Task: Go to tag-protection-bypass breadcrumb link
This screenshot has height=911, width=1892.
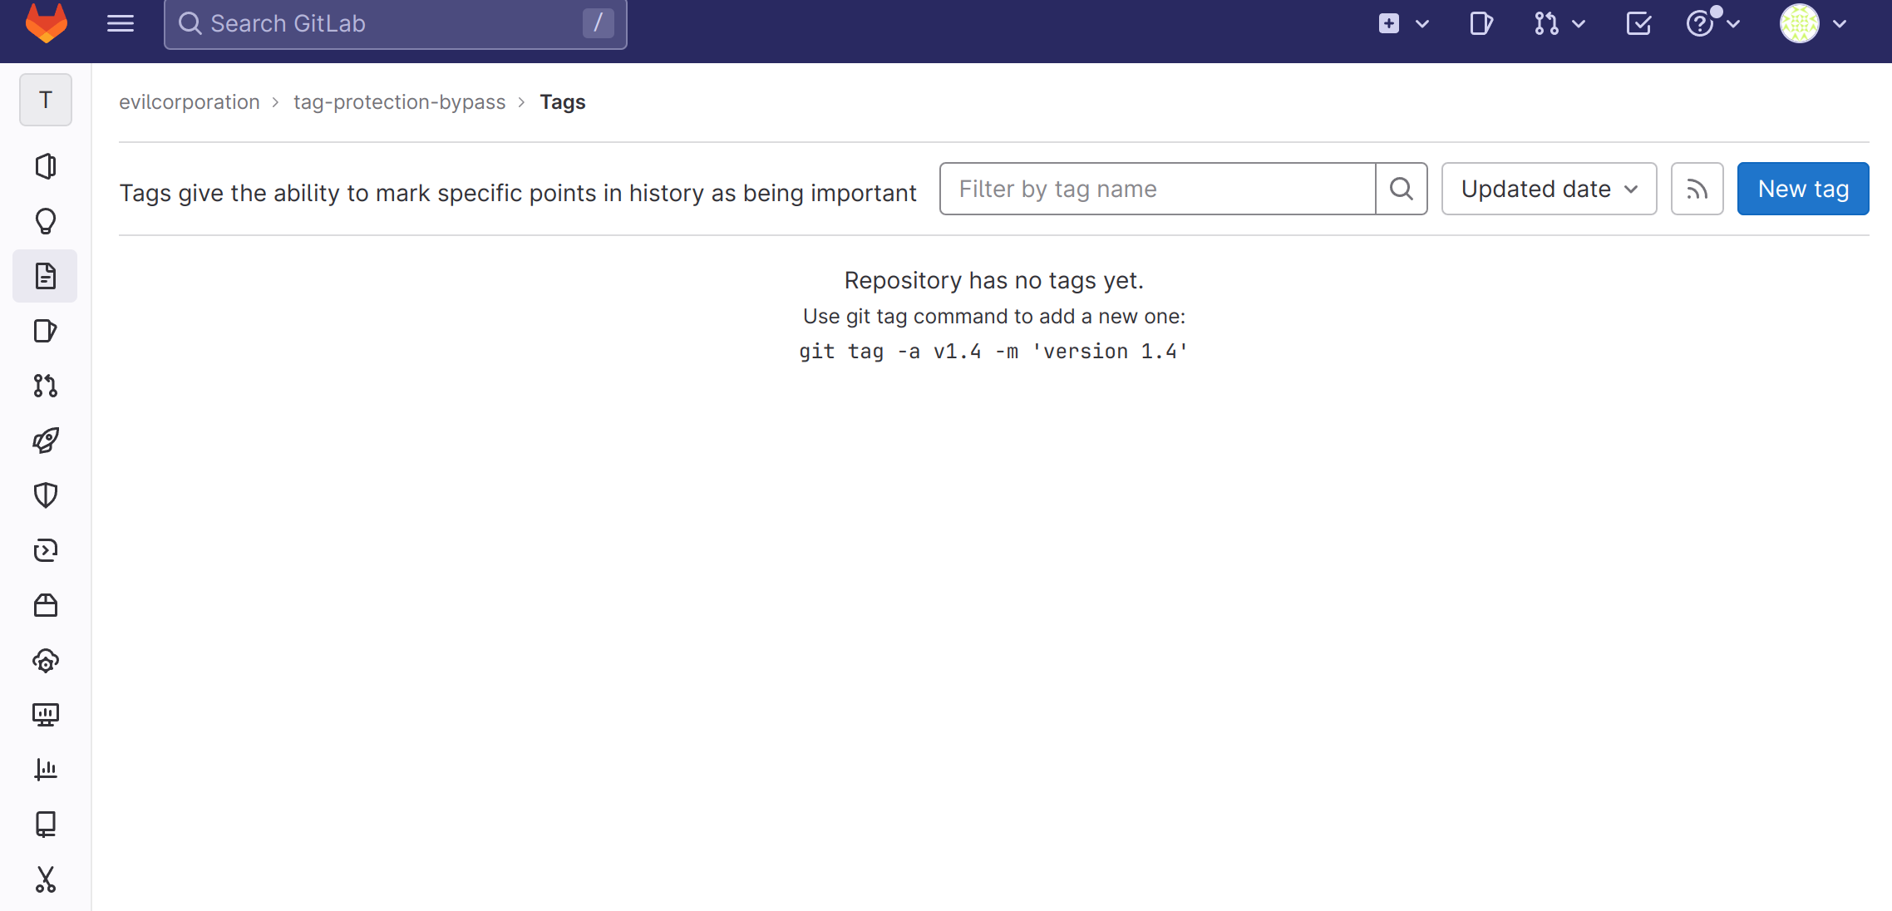Action: click(x=399, y=101)
